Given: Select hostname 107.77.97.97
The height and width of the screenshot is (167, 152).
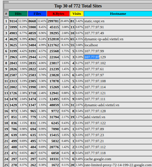Looking at the screenshot, I should 94,75.
